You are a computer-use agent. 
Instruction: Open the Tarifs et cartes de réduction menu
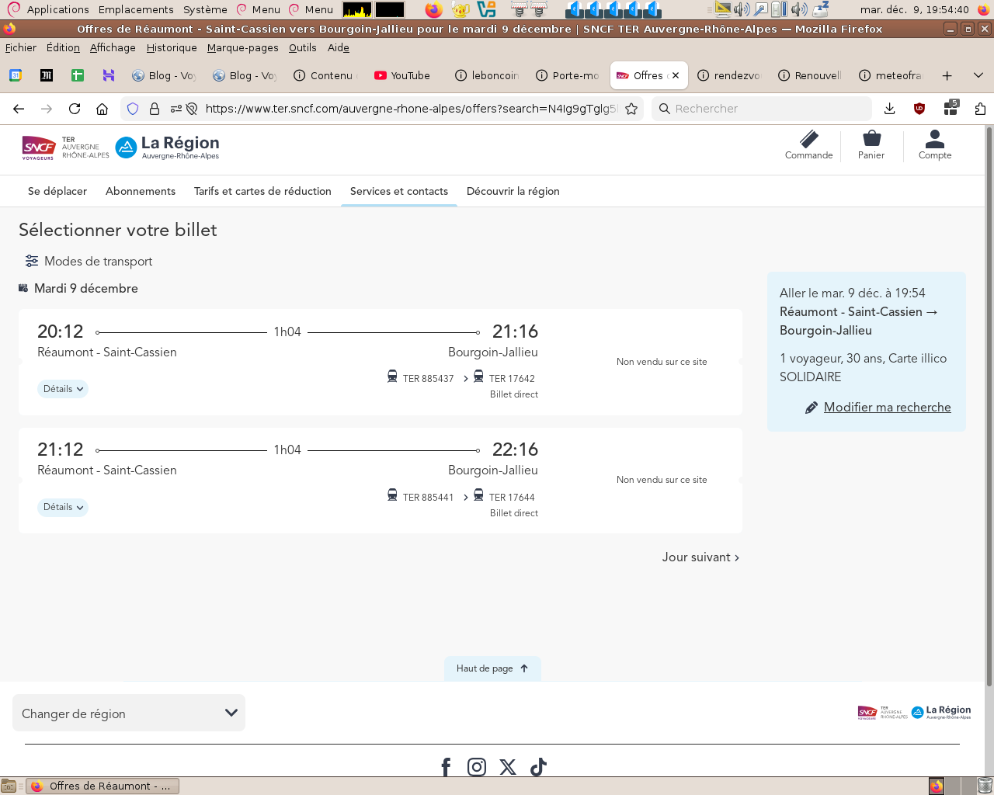(x=262, y=191)
